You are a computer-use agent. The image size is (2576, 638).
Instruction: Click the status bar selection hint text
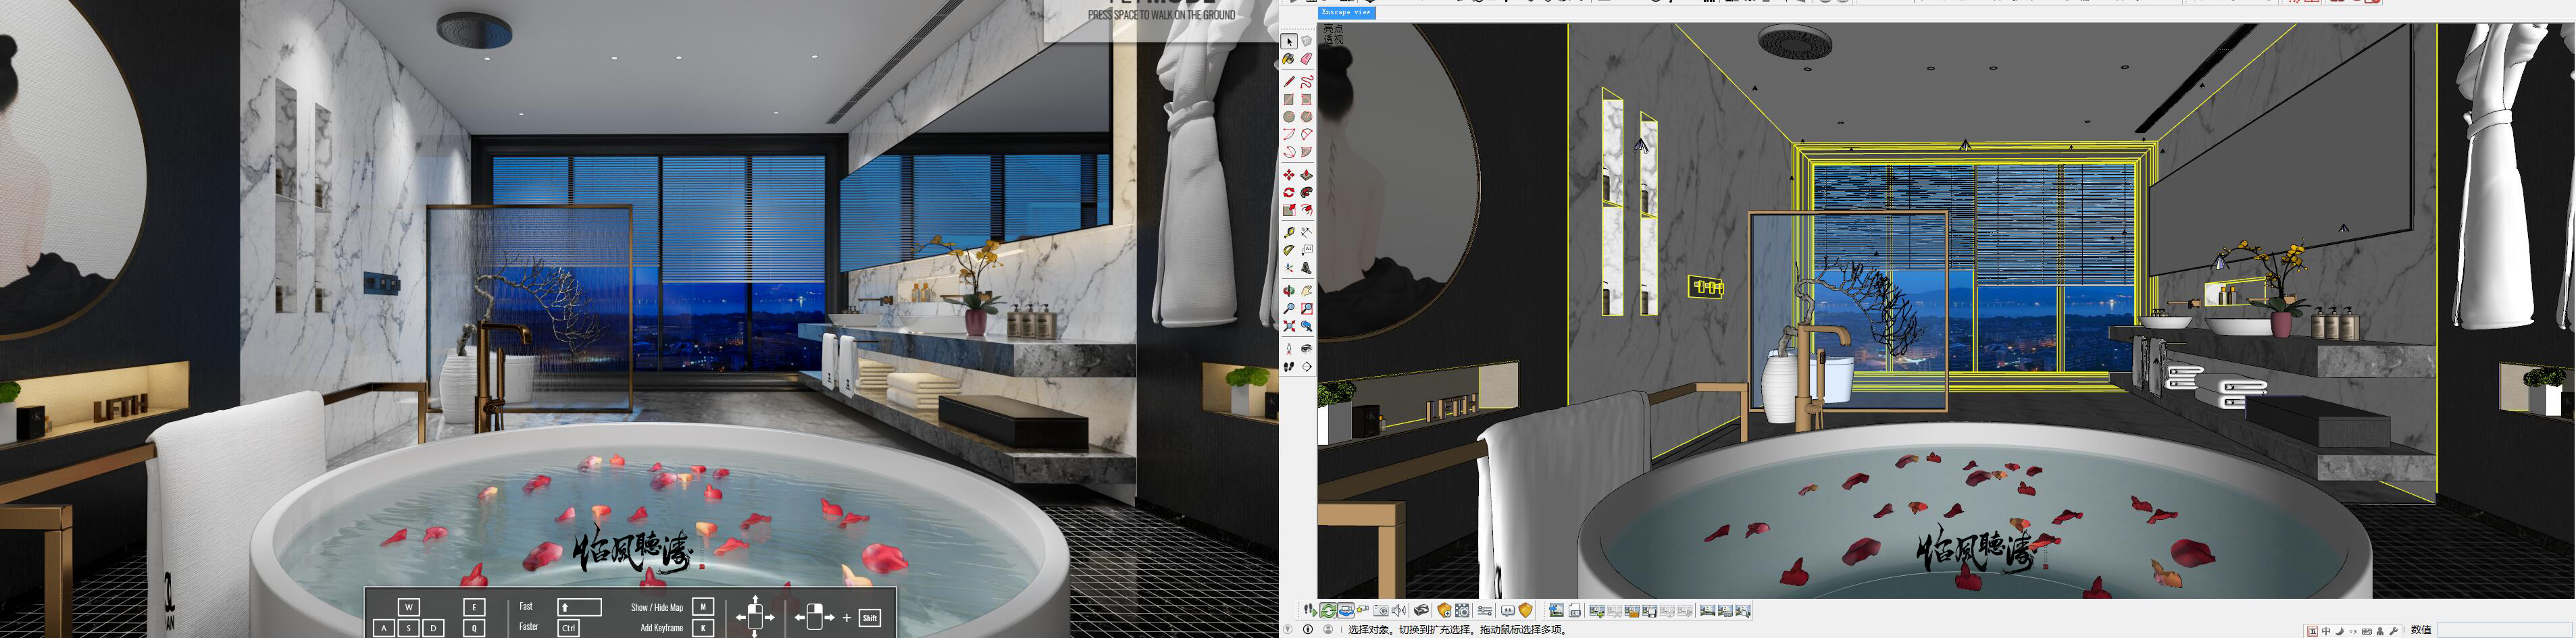point(1457,630)
